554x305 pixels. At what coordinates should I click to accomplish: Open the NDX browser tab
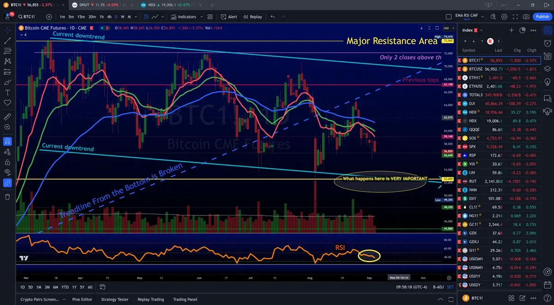[171, 5]
